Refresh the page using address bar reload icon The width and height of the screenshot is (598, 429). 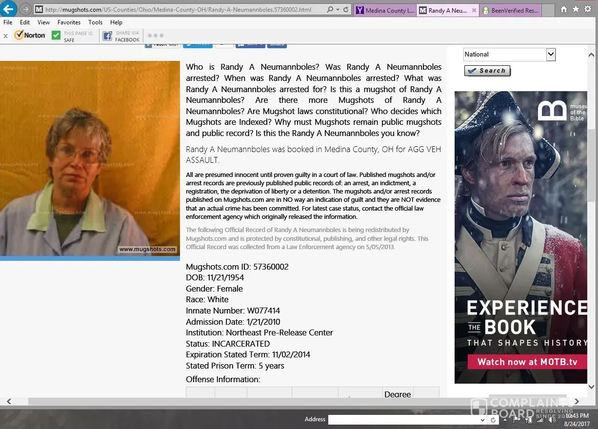click(x=346, y=10)
